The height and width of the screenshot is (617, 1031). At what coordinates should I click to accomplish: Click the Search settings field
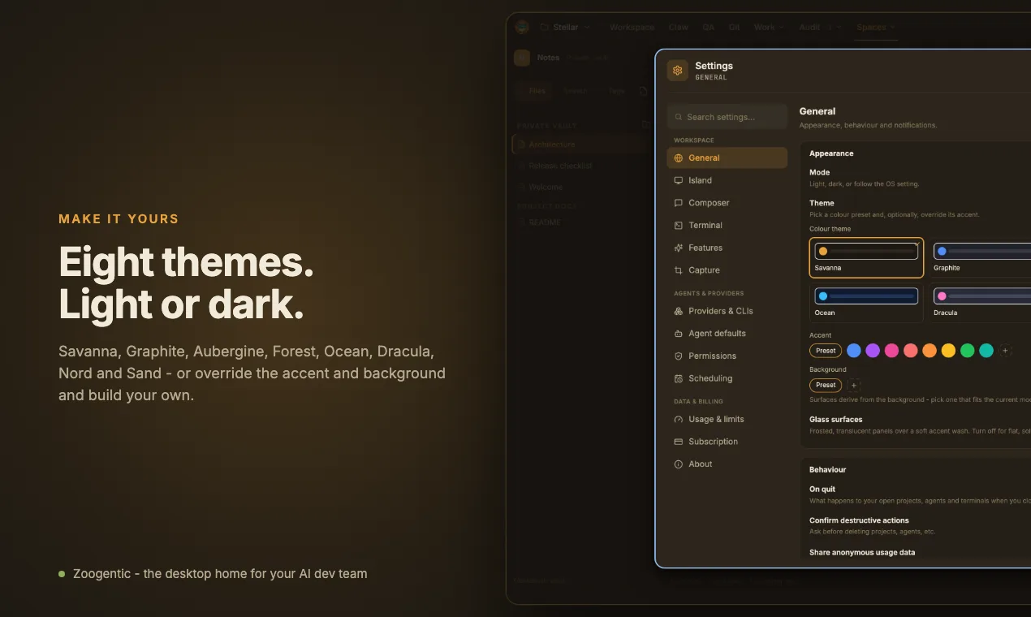tap(727, 117)
